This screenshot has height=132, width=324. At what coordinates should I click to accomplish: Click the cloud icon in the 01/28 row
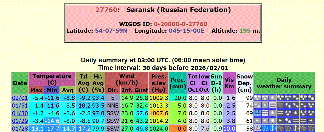point(257,128)
